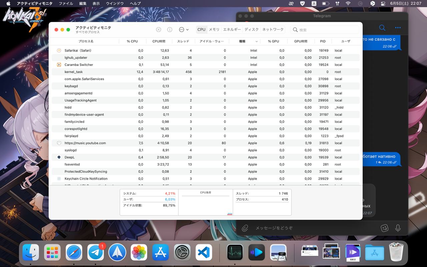Click the 検索 search field

point(325,30)
